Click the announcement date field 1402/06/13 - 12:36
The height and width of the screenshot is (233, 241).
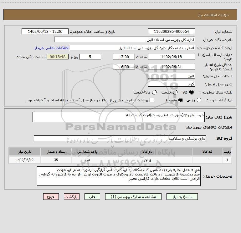point(45,31)
